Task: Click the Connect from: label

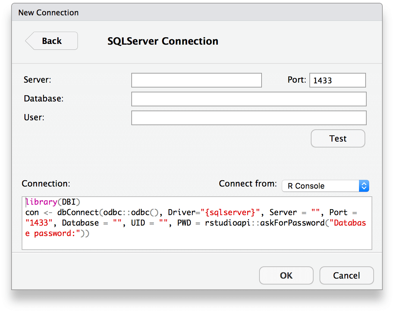Action: pyautogui.click(x=248, y=184)
